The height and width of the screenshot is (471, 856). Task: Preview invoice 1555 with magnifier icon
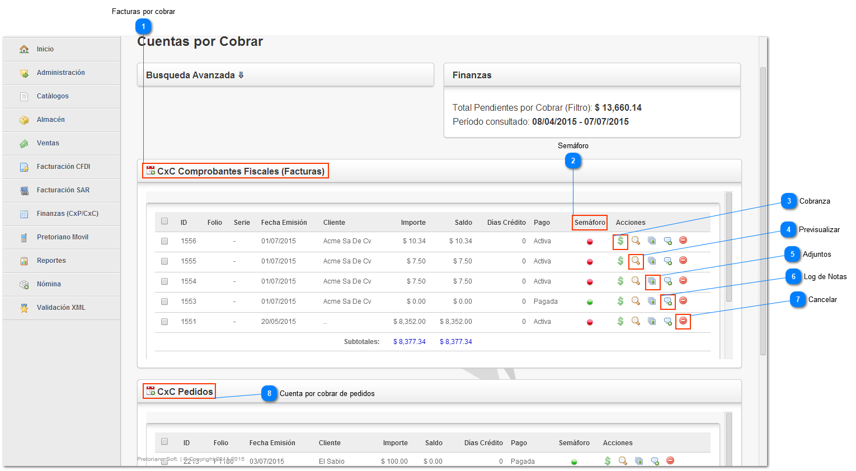point(636,261)
